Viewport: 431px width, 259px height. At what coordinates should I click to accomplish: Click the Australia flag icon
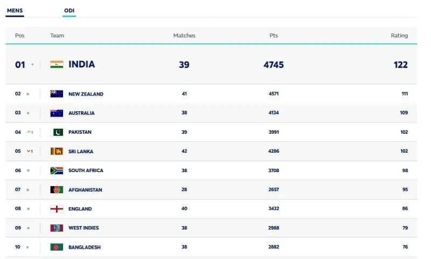click(57, 113)
